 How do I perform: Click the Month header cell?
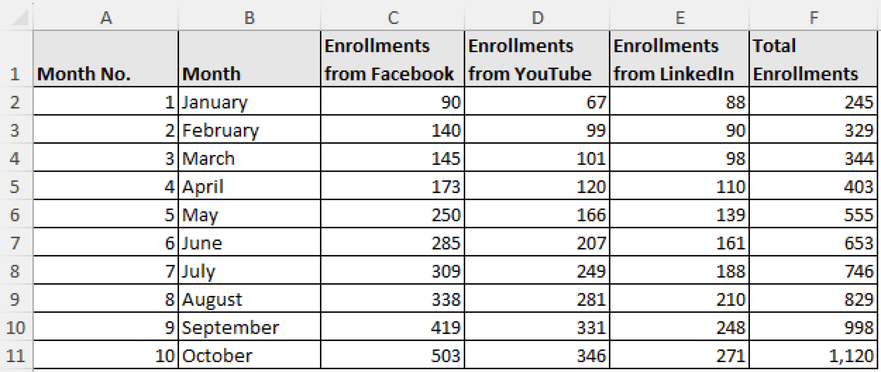[x=250, y=59]
